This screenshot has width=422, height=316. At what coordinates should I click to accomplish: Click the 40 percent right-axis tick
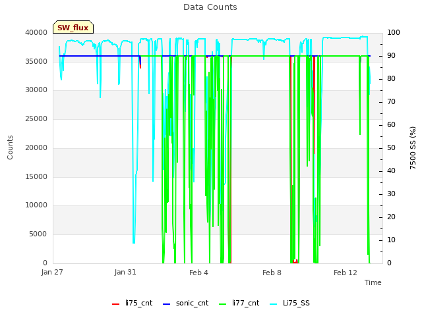coord(391,171)
